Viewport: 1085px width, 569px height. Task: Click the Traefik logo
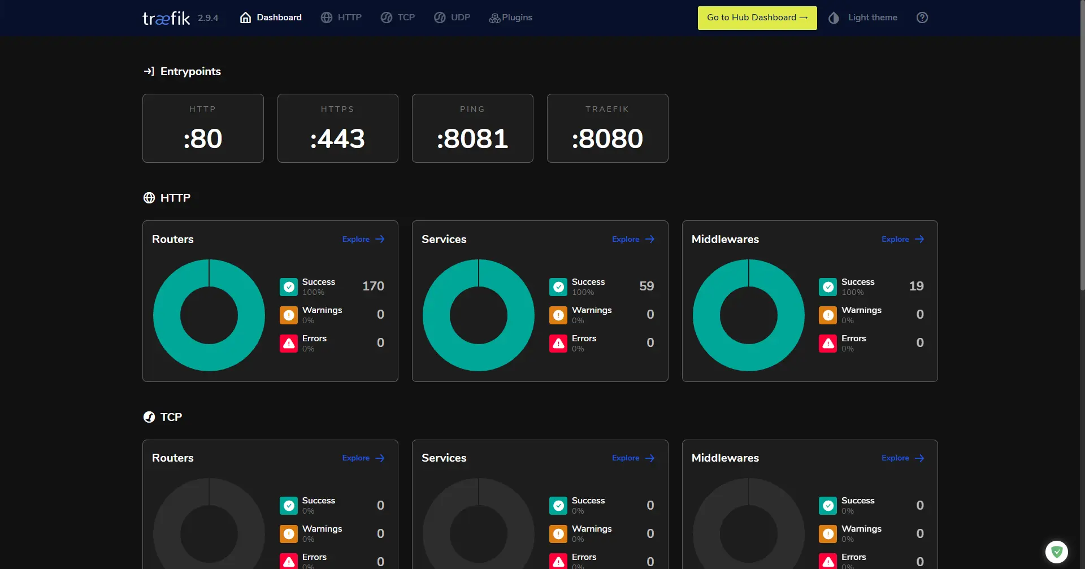(166, 18)
